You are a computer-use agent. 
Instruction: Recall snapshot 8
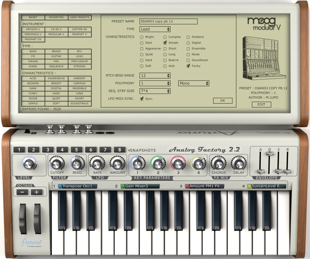119,150
